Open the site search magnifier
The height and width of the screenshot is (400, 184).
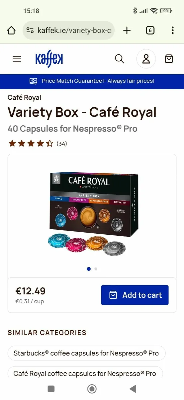click(120, 59)
